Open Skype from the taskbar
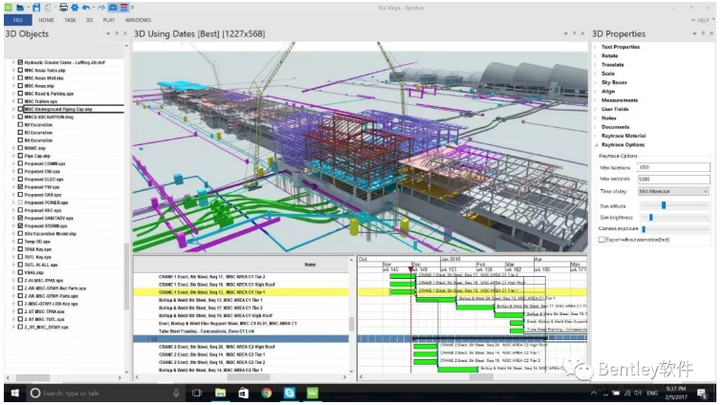The height and width of the screenshot is (405, 724). coord(290,393)
